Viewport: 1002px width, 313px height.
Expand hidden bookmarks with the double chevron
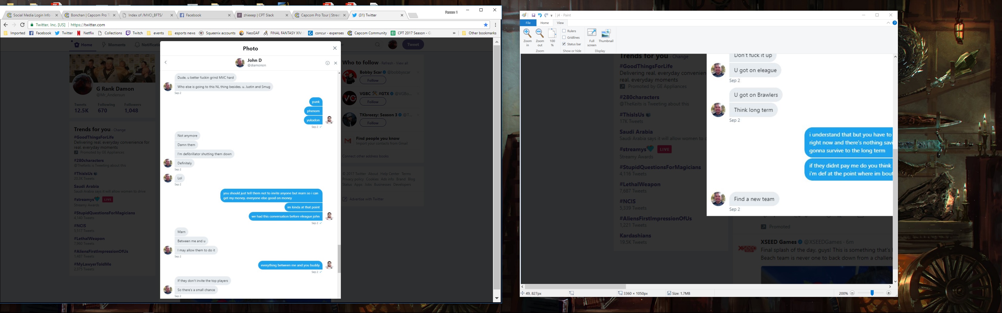click(x=454, y=33)
